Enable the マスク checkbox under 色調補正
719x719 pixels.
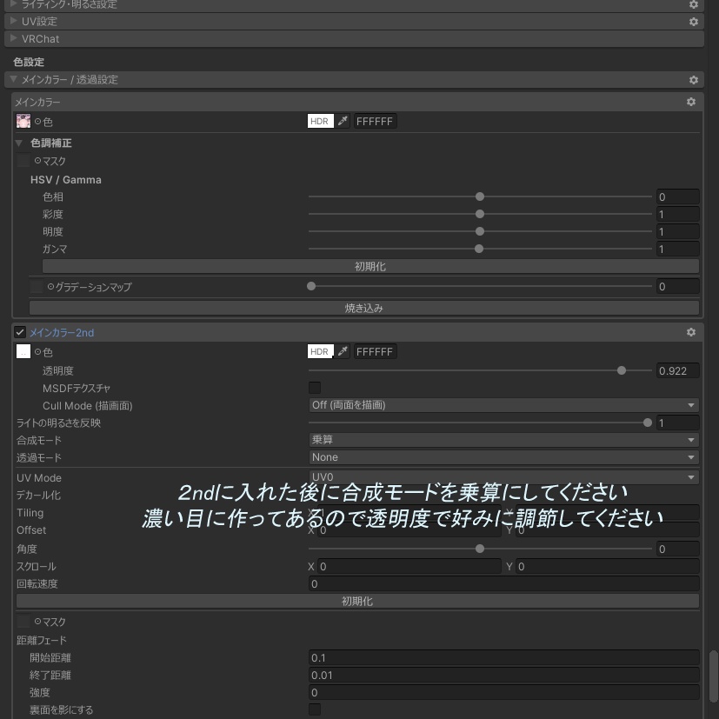click(x=22, y=161)
